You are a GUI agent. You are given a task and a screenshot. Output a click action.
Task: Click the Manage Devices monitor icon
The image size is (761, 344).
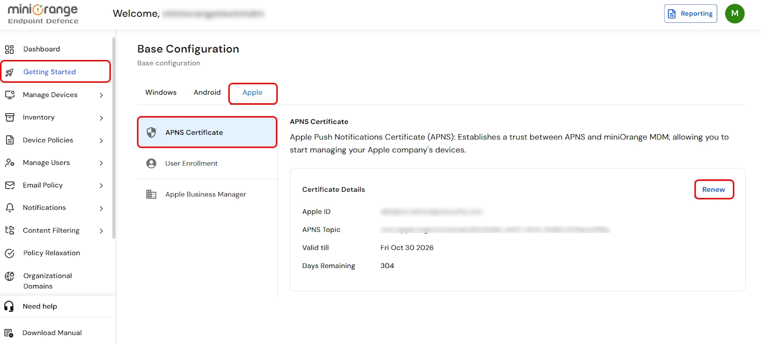click(10, 95)
